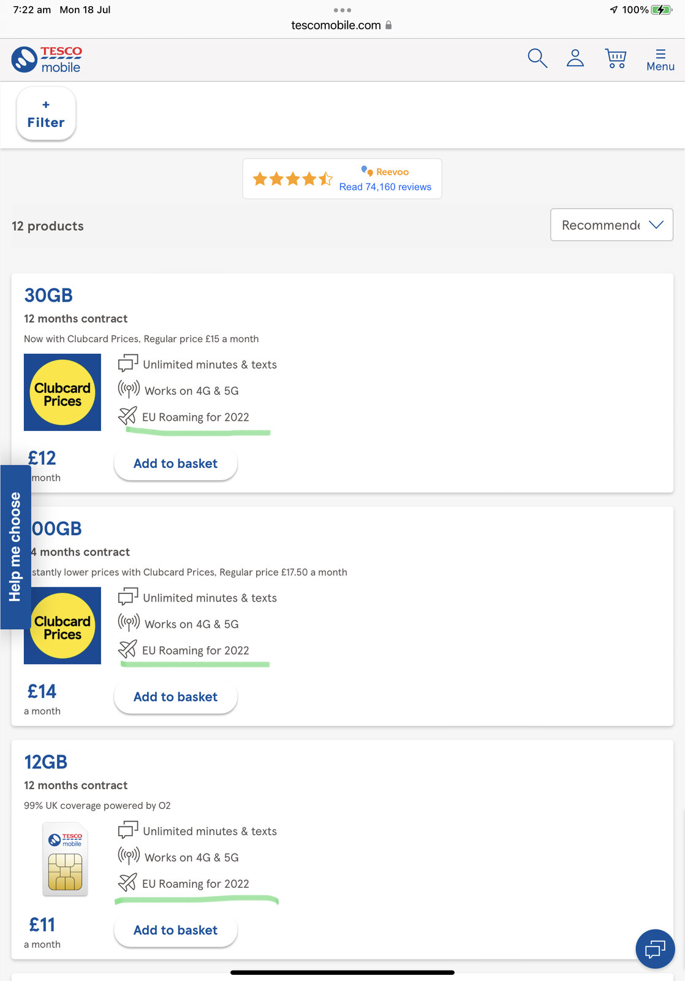Screen dimensions: 685x981
Task: Open the Recommended sort dropdown
Action: [x=611, y=225]
